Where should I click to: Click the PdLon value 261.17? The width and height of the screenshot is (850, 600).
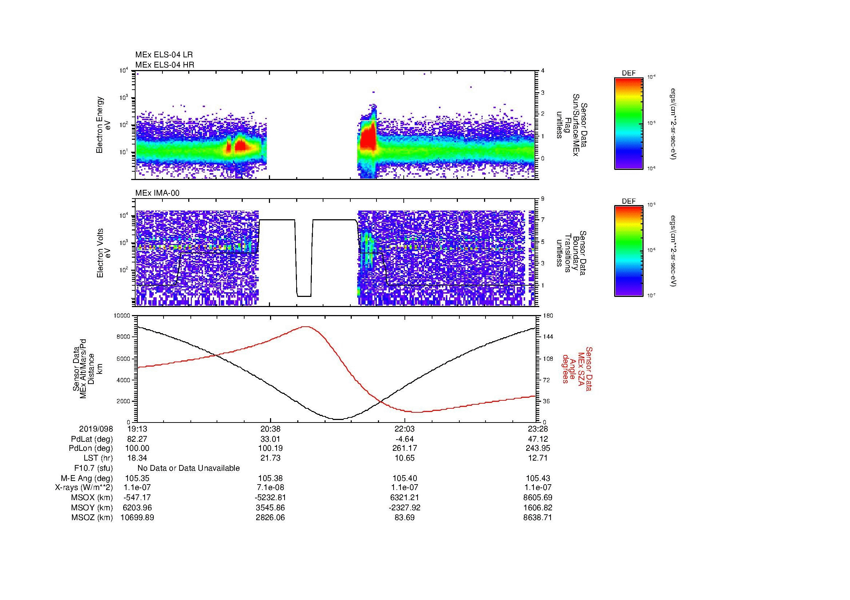pyautogui.click(x=404, y=448)
